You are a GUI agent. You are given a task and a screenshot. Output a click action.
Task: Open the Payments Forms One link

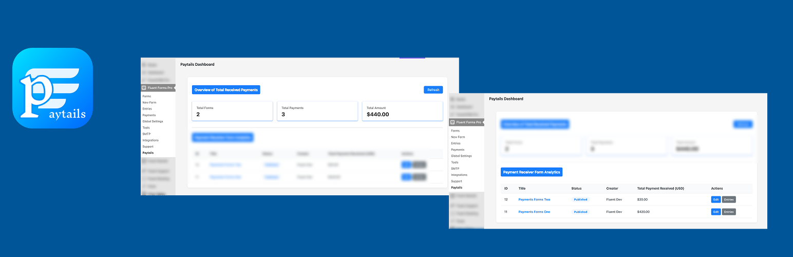point(534,212)
